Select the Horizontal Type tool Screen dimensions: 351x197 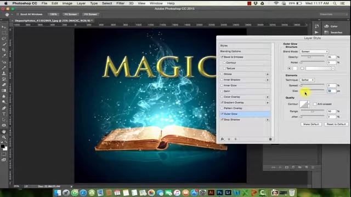(4, 114)
